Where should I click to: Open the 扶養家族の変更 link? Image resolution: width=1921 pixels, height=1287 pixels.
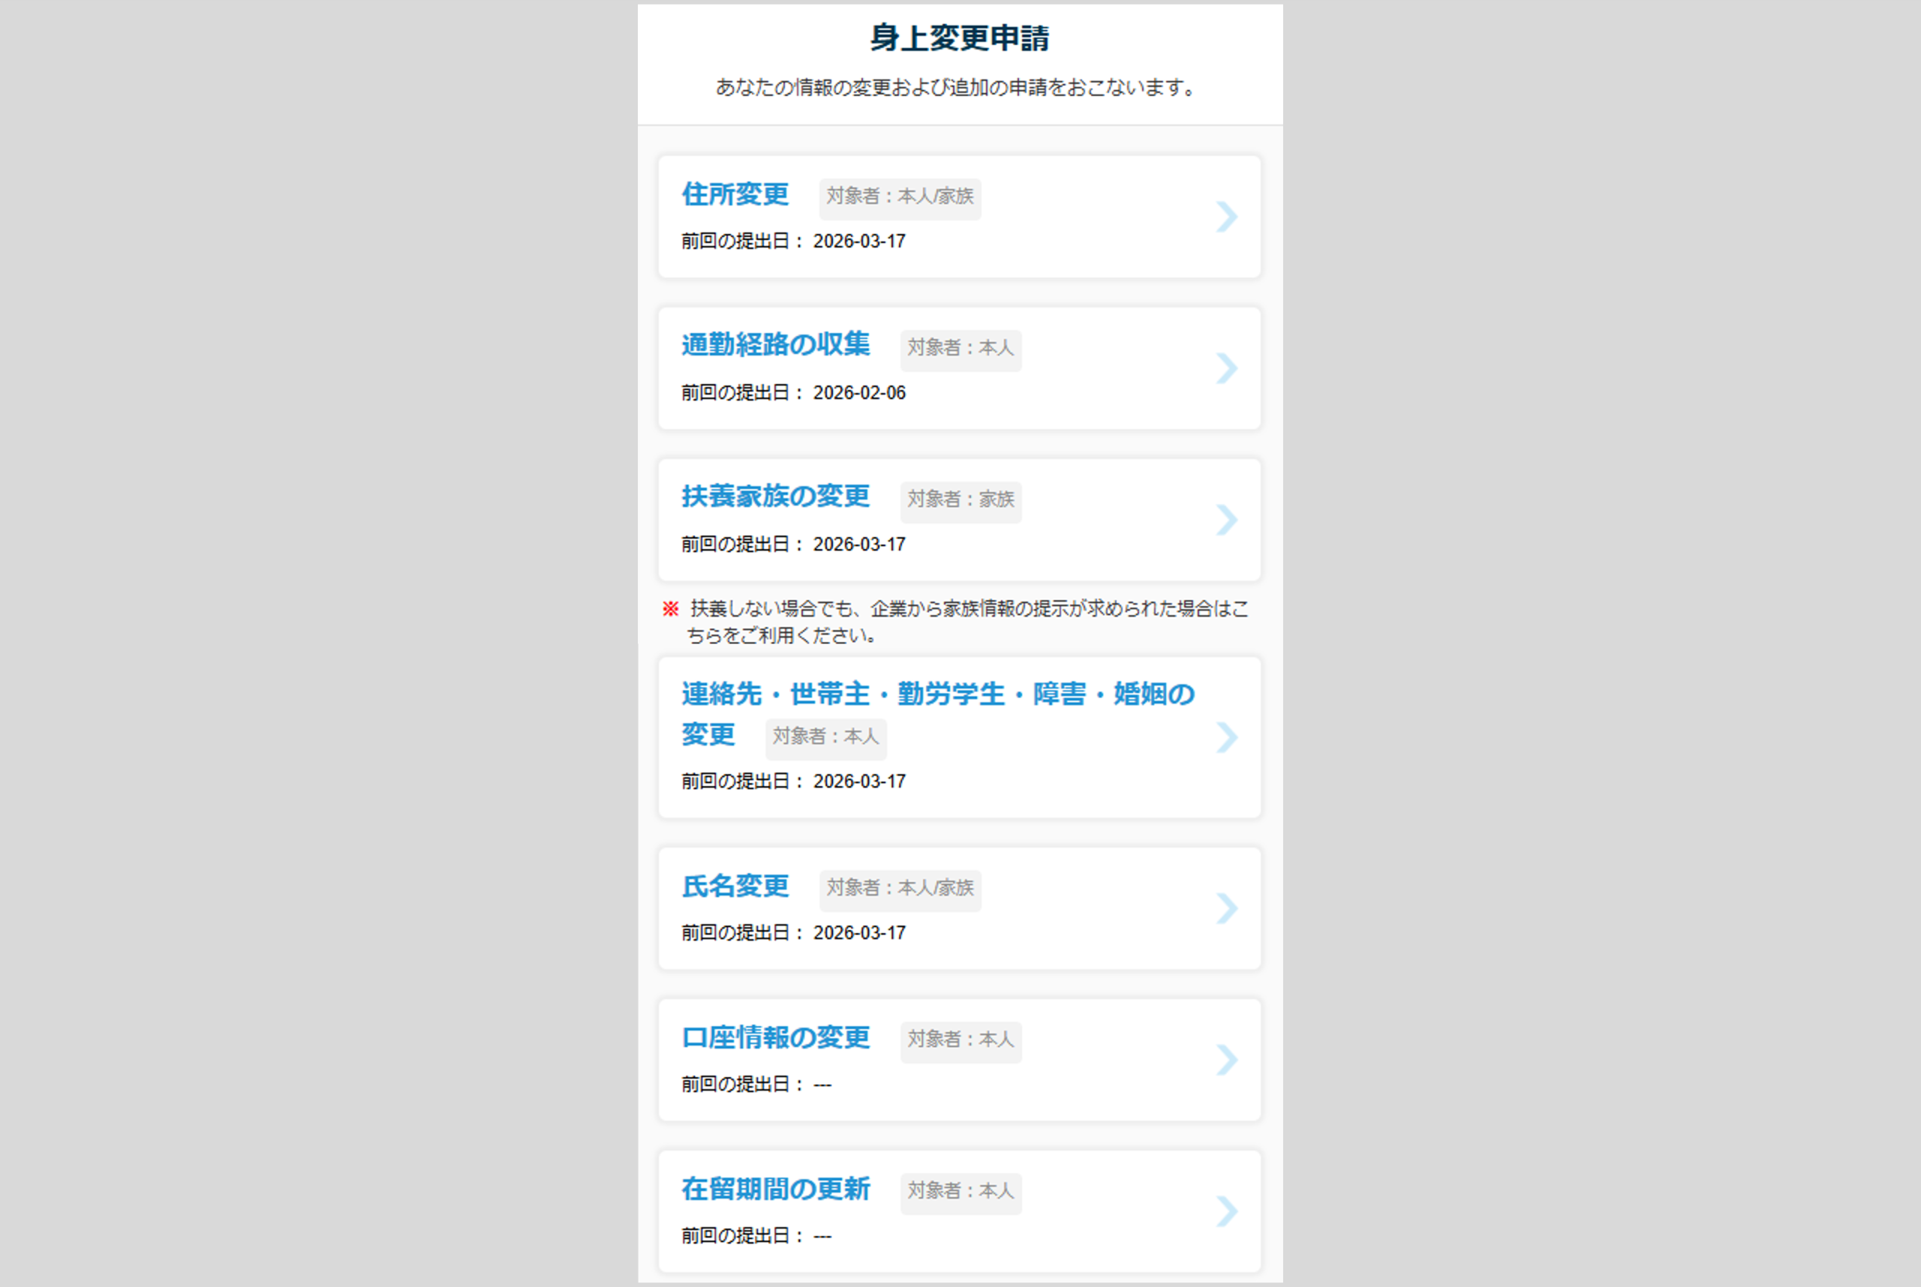tap(775, 496)
